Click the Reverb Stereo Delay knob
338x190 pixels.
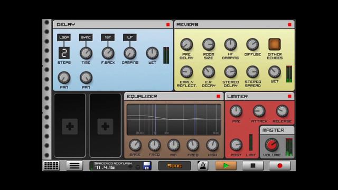coord(230,72)
